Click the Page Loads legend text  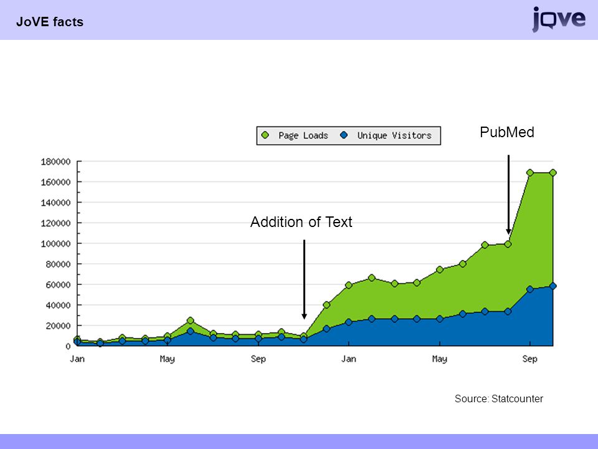point(303,135)
